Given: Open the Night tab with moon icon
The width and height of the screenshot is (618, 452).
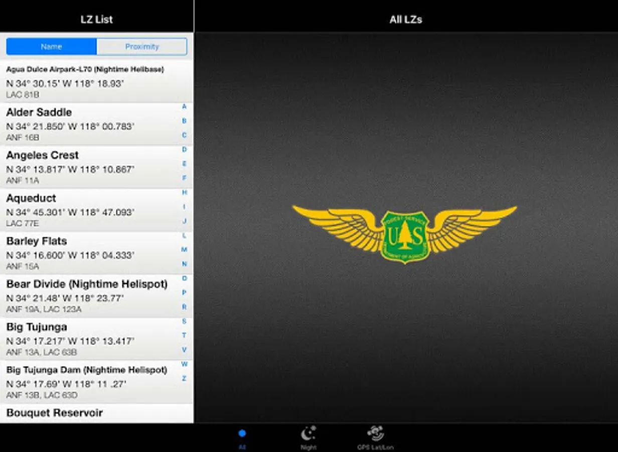Looking at the screenshot, I should click(x=308, y=438).
